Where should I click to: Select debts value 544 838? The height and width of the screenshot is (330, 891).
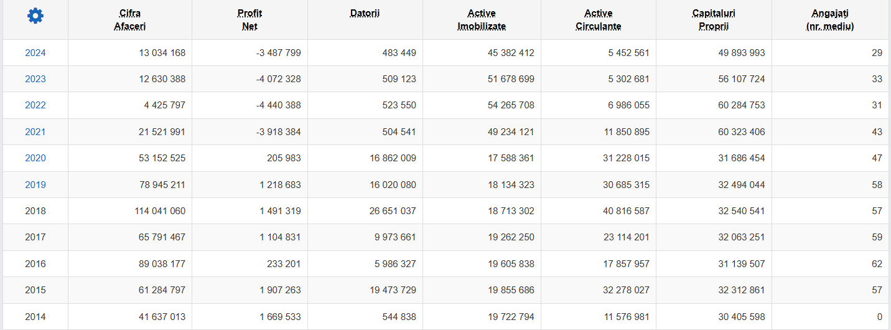point(399,317)
